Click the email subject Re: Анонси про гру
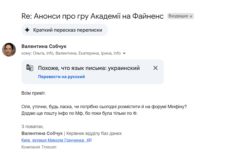Screen dimensions: 252x150 pyautogui.click(x=92, y=16)
